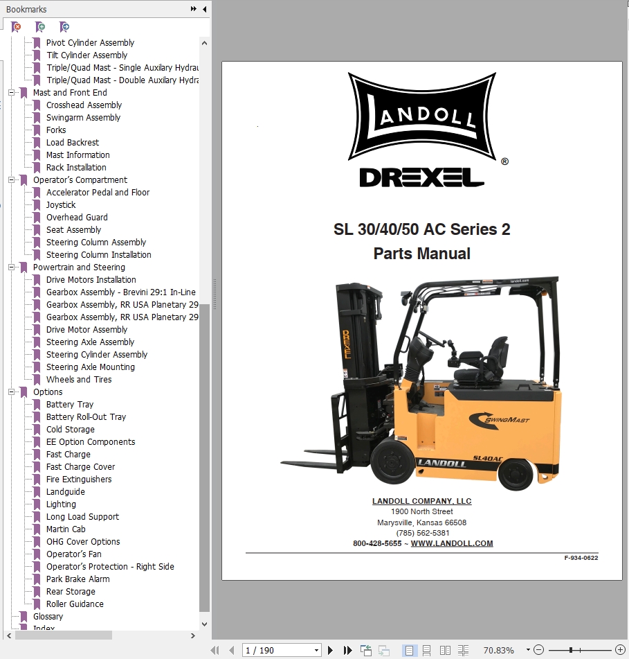Collapse the Bookmarks panel with left arrow
This screenshot has width=629, height=659.
[204, 10]
